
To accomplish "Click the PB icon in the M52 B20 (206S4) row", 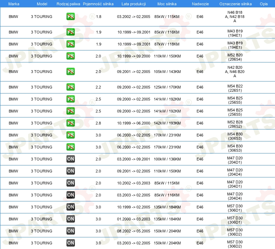I will 70,56.
